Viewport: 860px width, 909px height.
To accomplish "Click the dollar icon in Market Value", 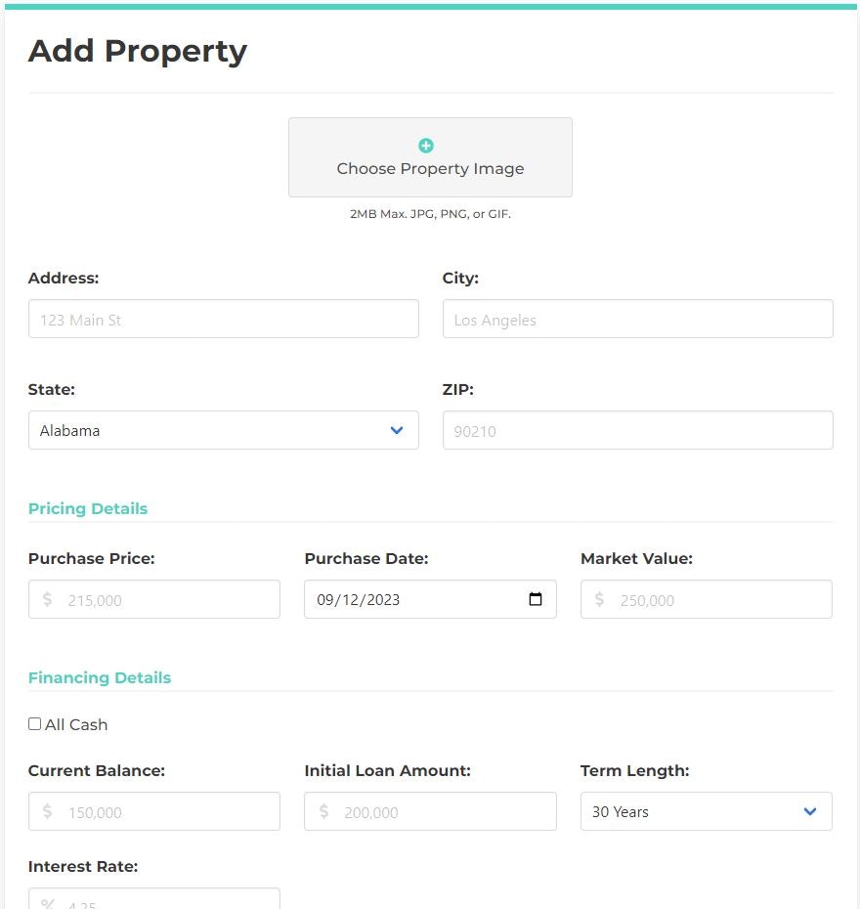I will pos(599,599).
